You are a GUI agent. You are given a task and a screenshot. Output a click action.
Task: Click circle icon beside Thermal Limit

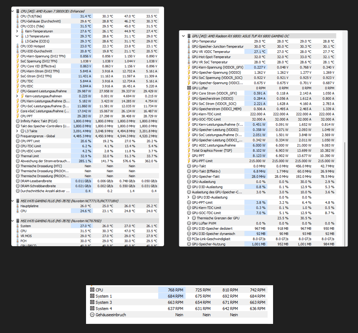17,156
